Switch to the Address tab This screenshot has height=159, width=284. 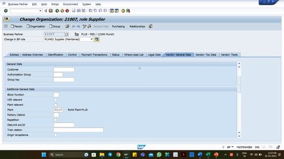coord(14,55)
